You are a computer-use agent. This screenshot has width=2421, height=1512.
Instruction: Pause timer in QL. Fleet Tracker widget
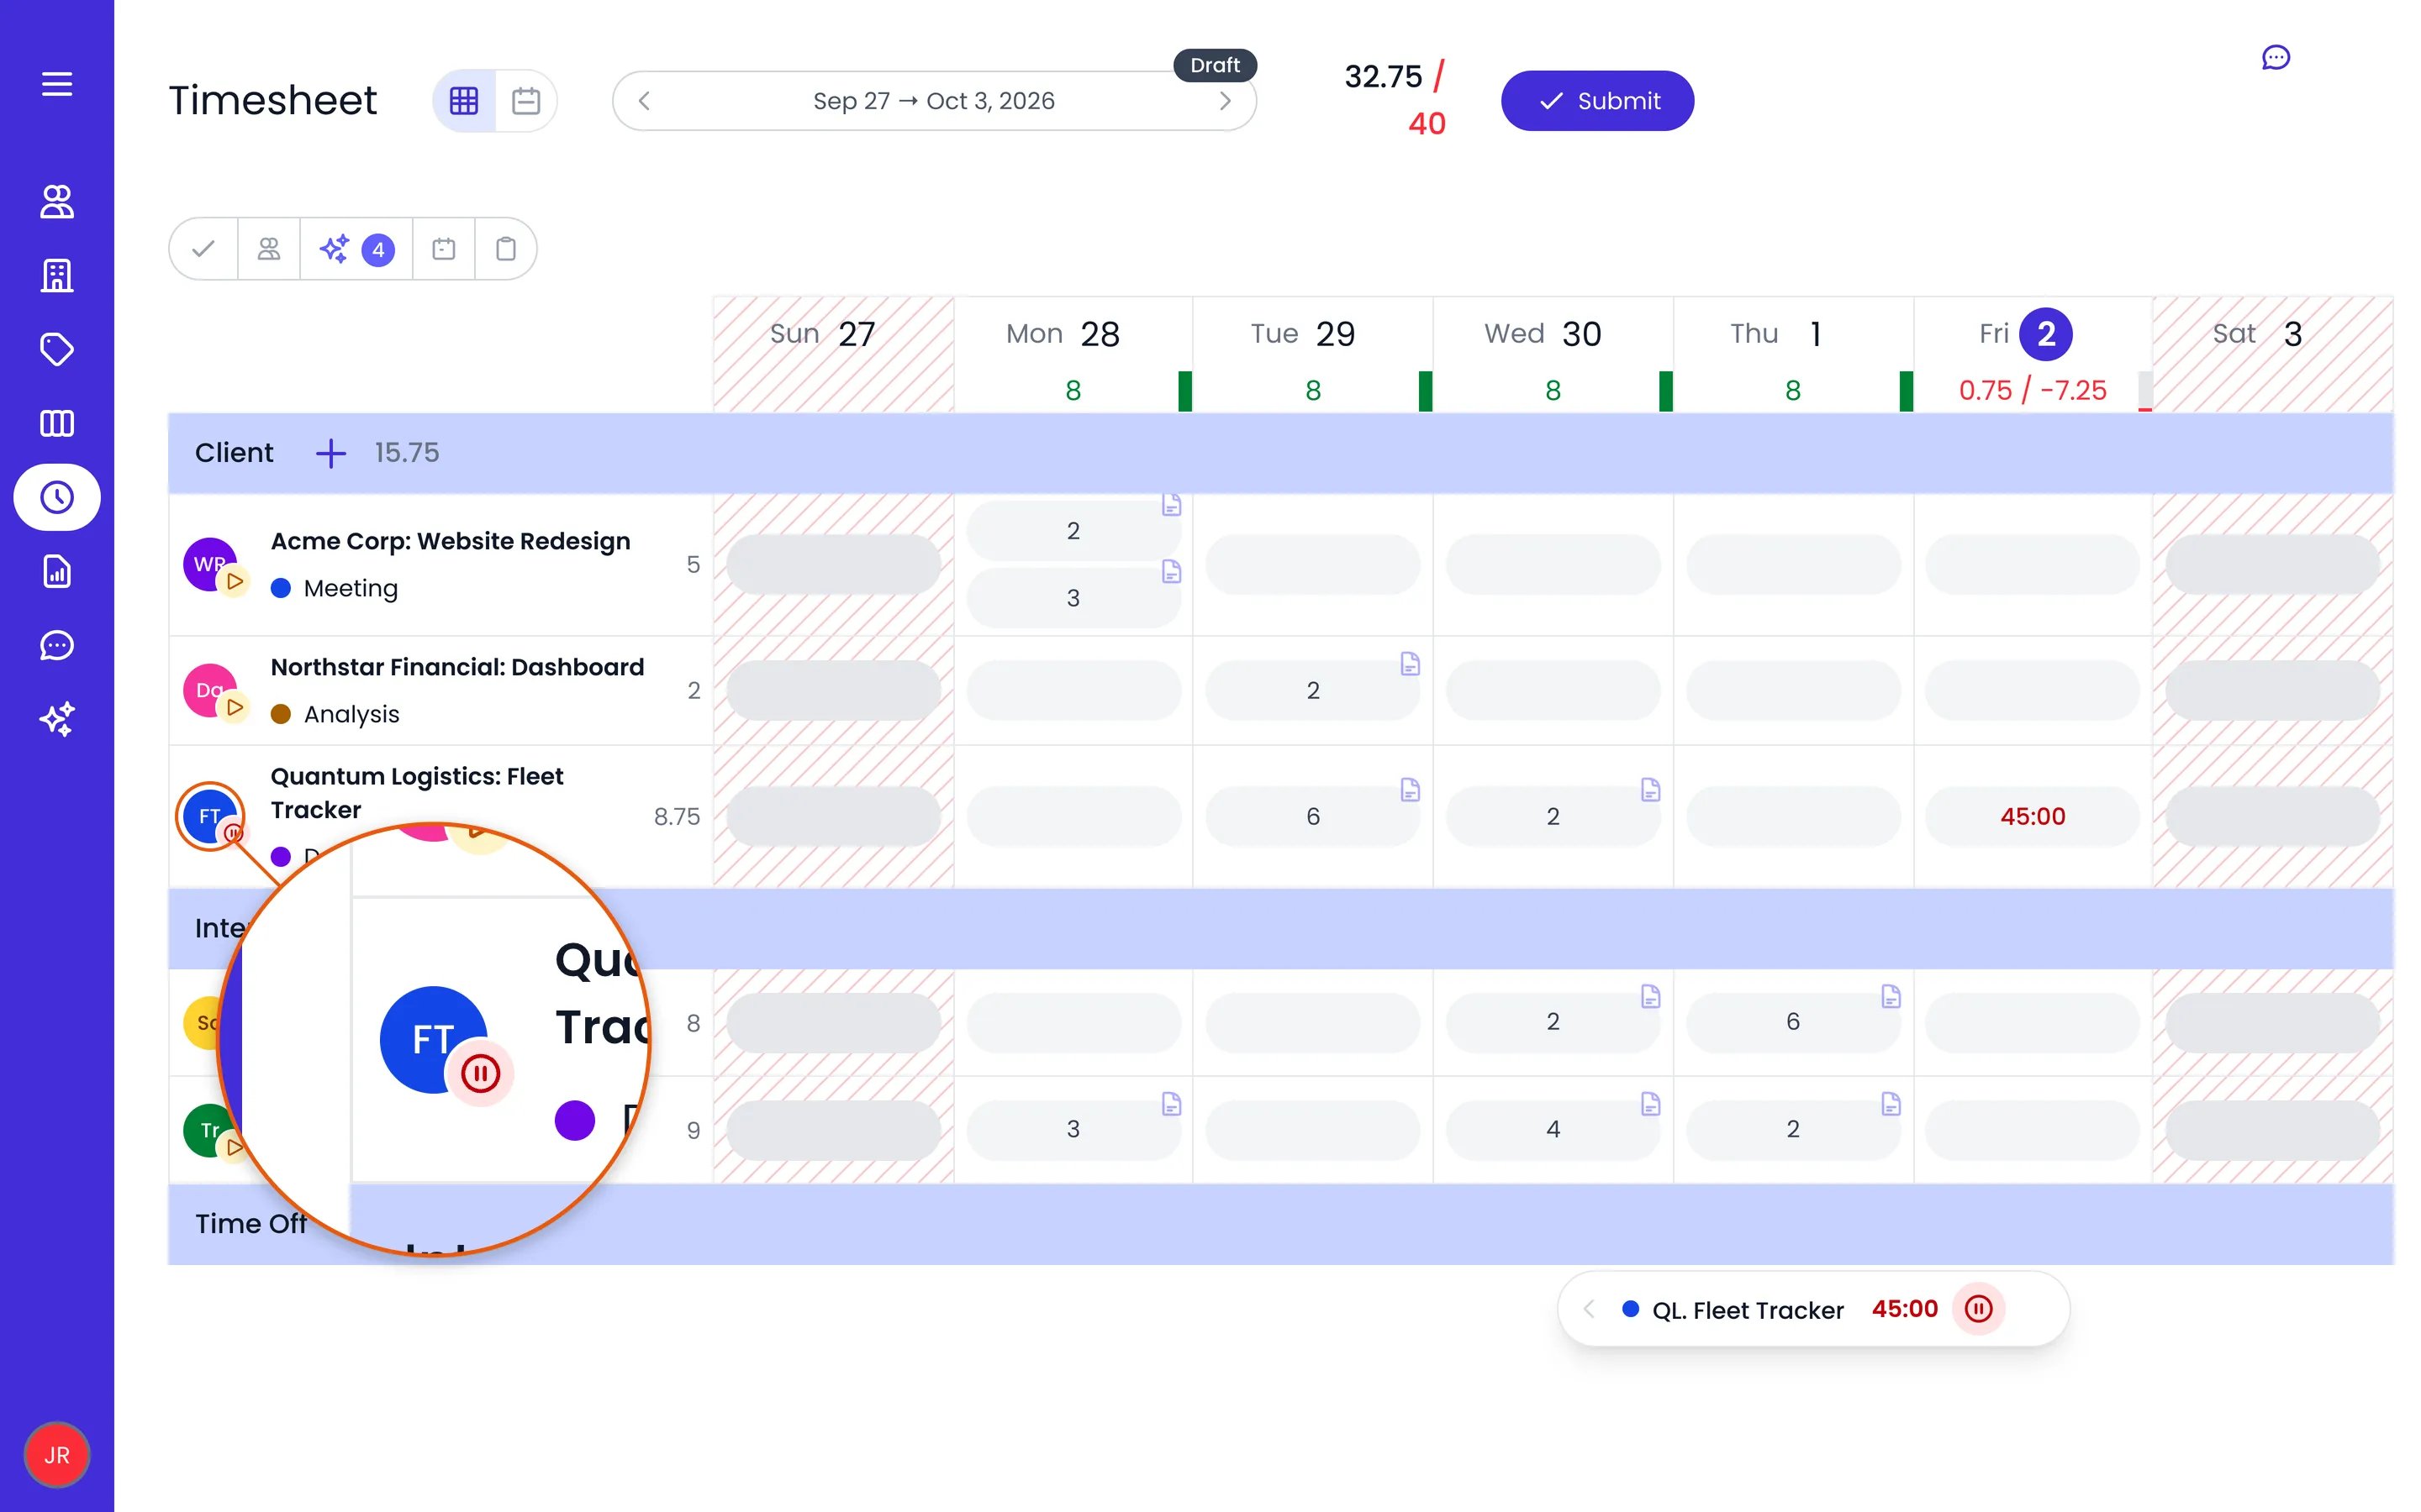point(1979,1309)
